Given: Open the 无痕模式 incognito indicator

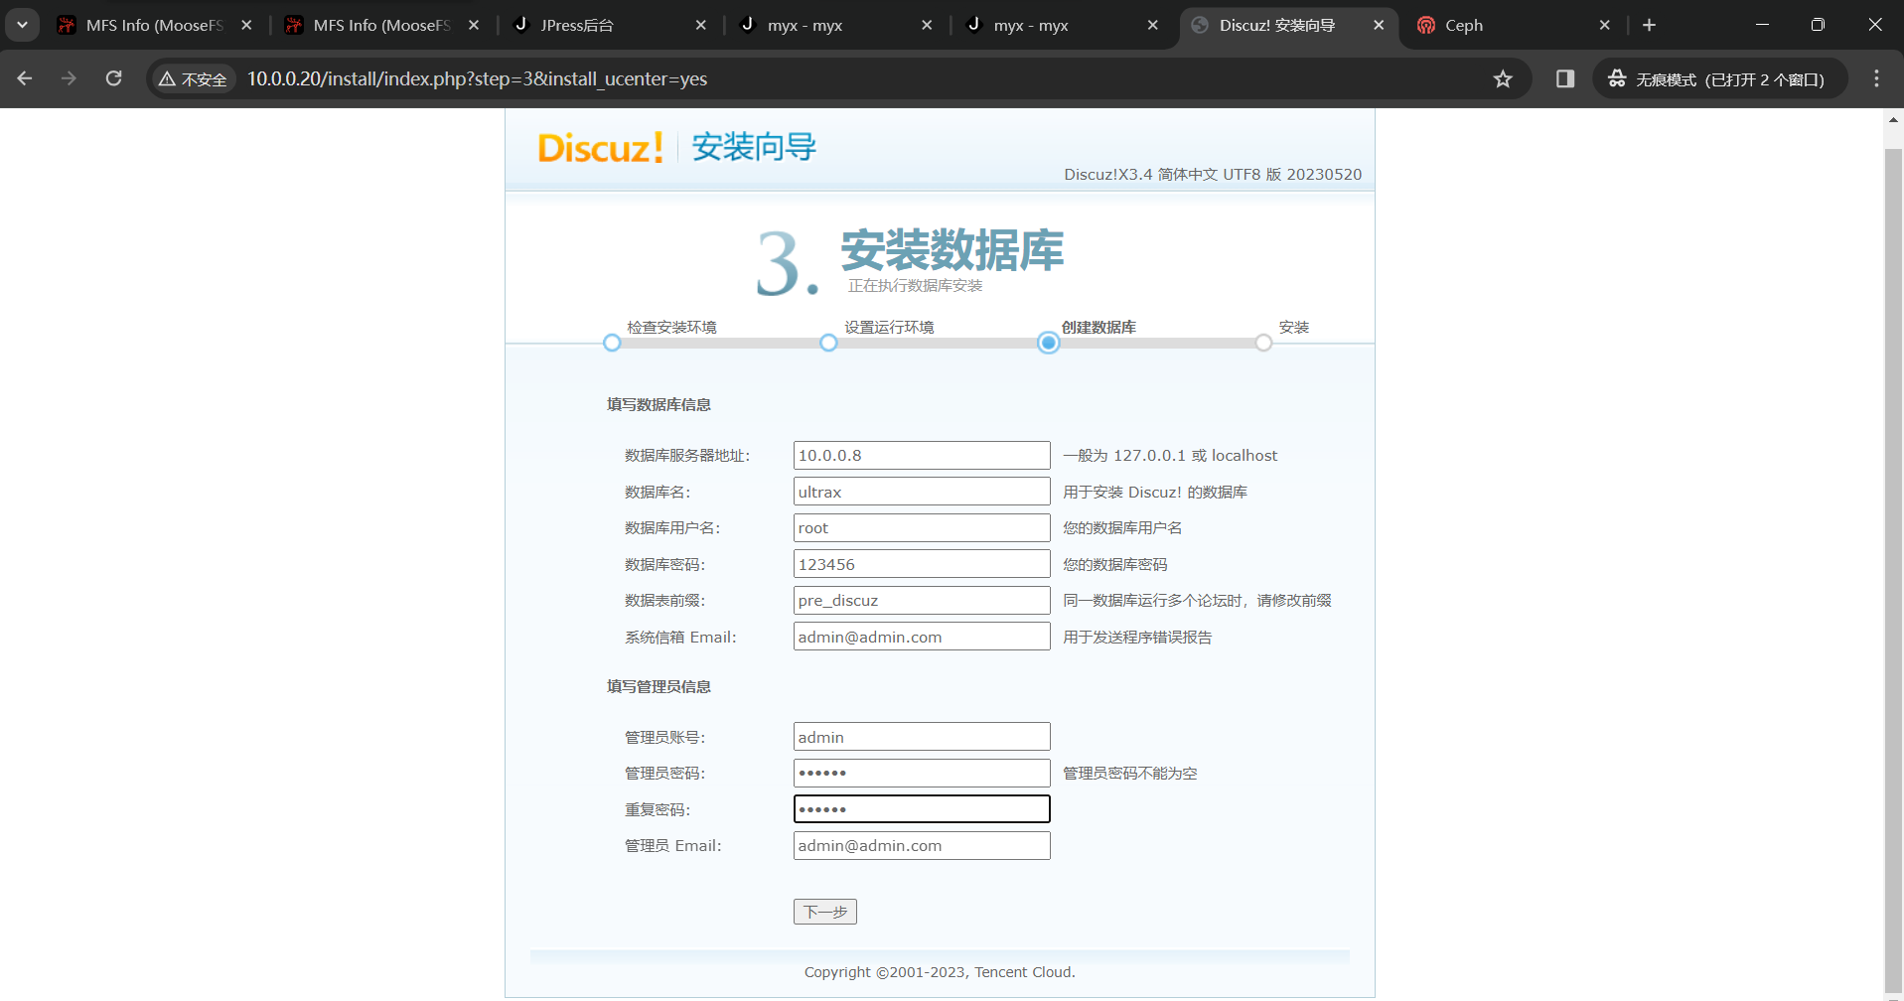Looking at the screenshot, I should (x=1719, y=78).
